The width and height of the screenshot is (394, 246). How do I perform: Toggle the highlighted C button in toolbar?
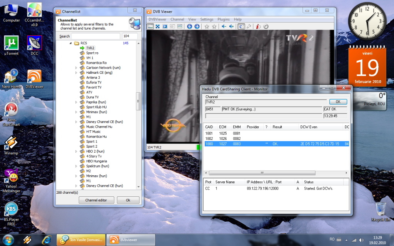241,27
